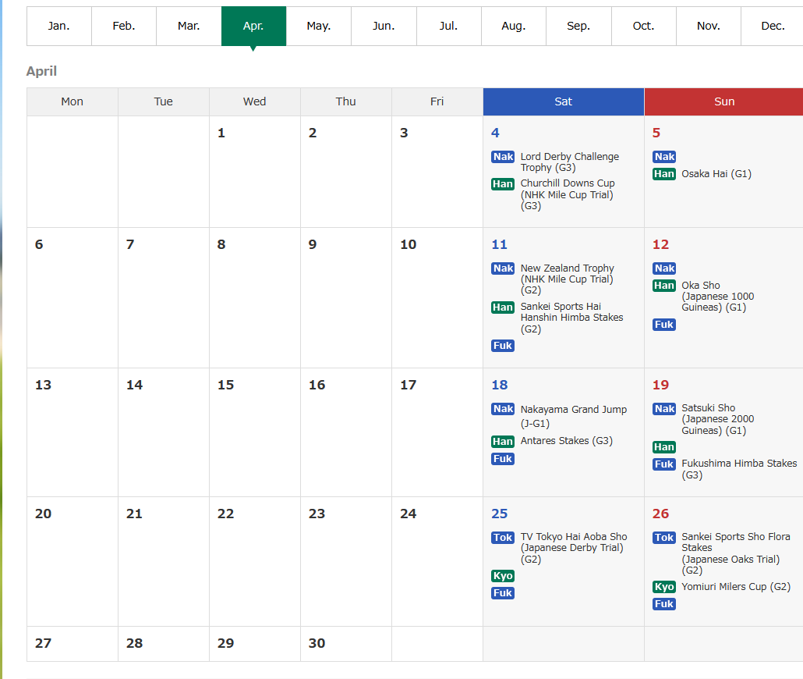Switch to the Feb. month tab
The width and height of the screenshot is (803, 679).
pos(124,27)
